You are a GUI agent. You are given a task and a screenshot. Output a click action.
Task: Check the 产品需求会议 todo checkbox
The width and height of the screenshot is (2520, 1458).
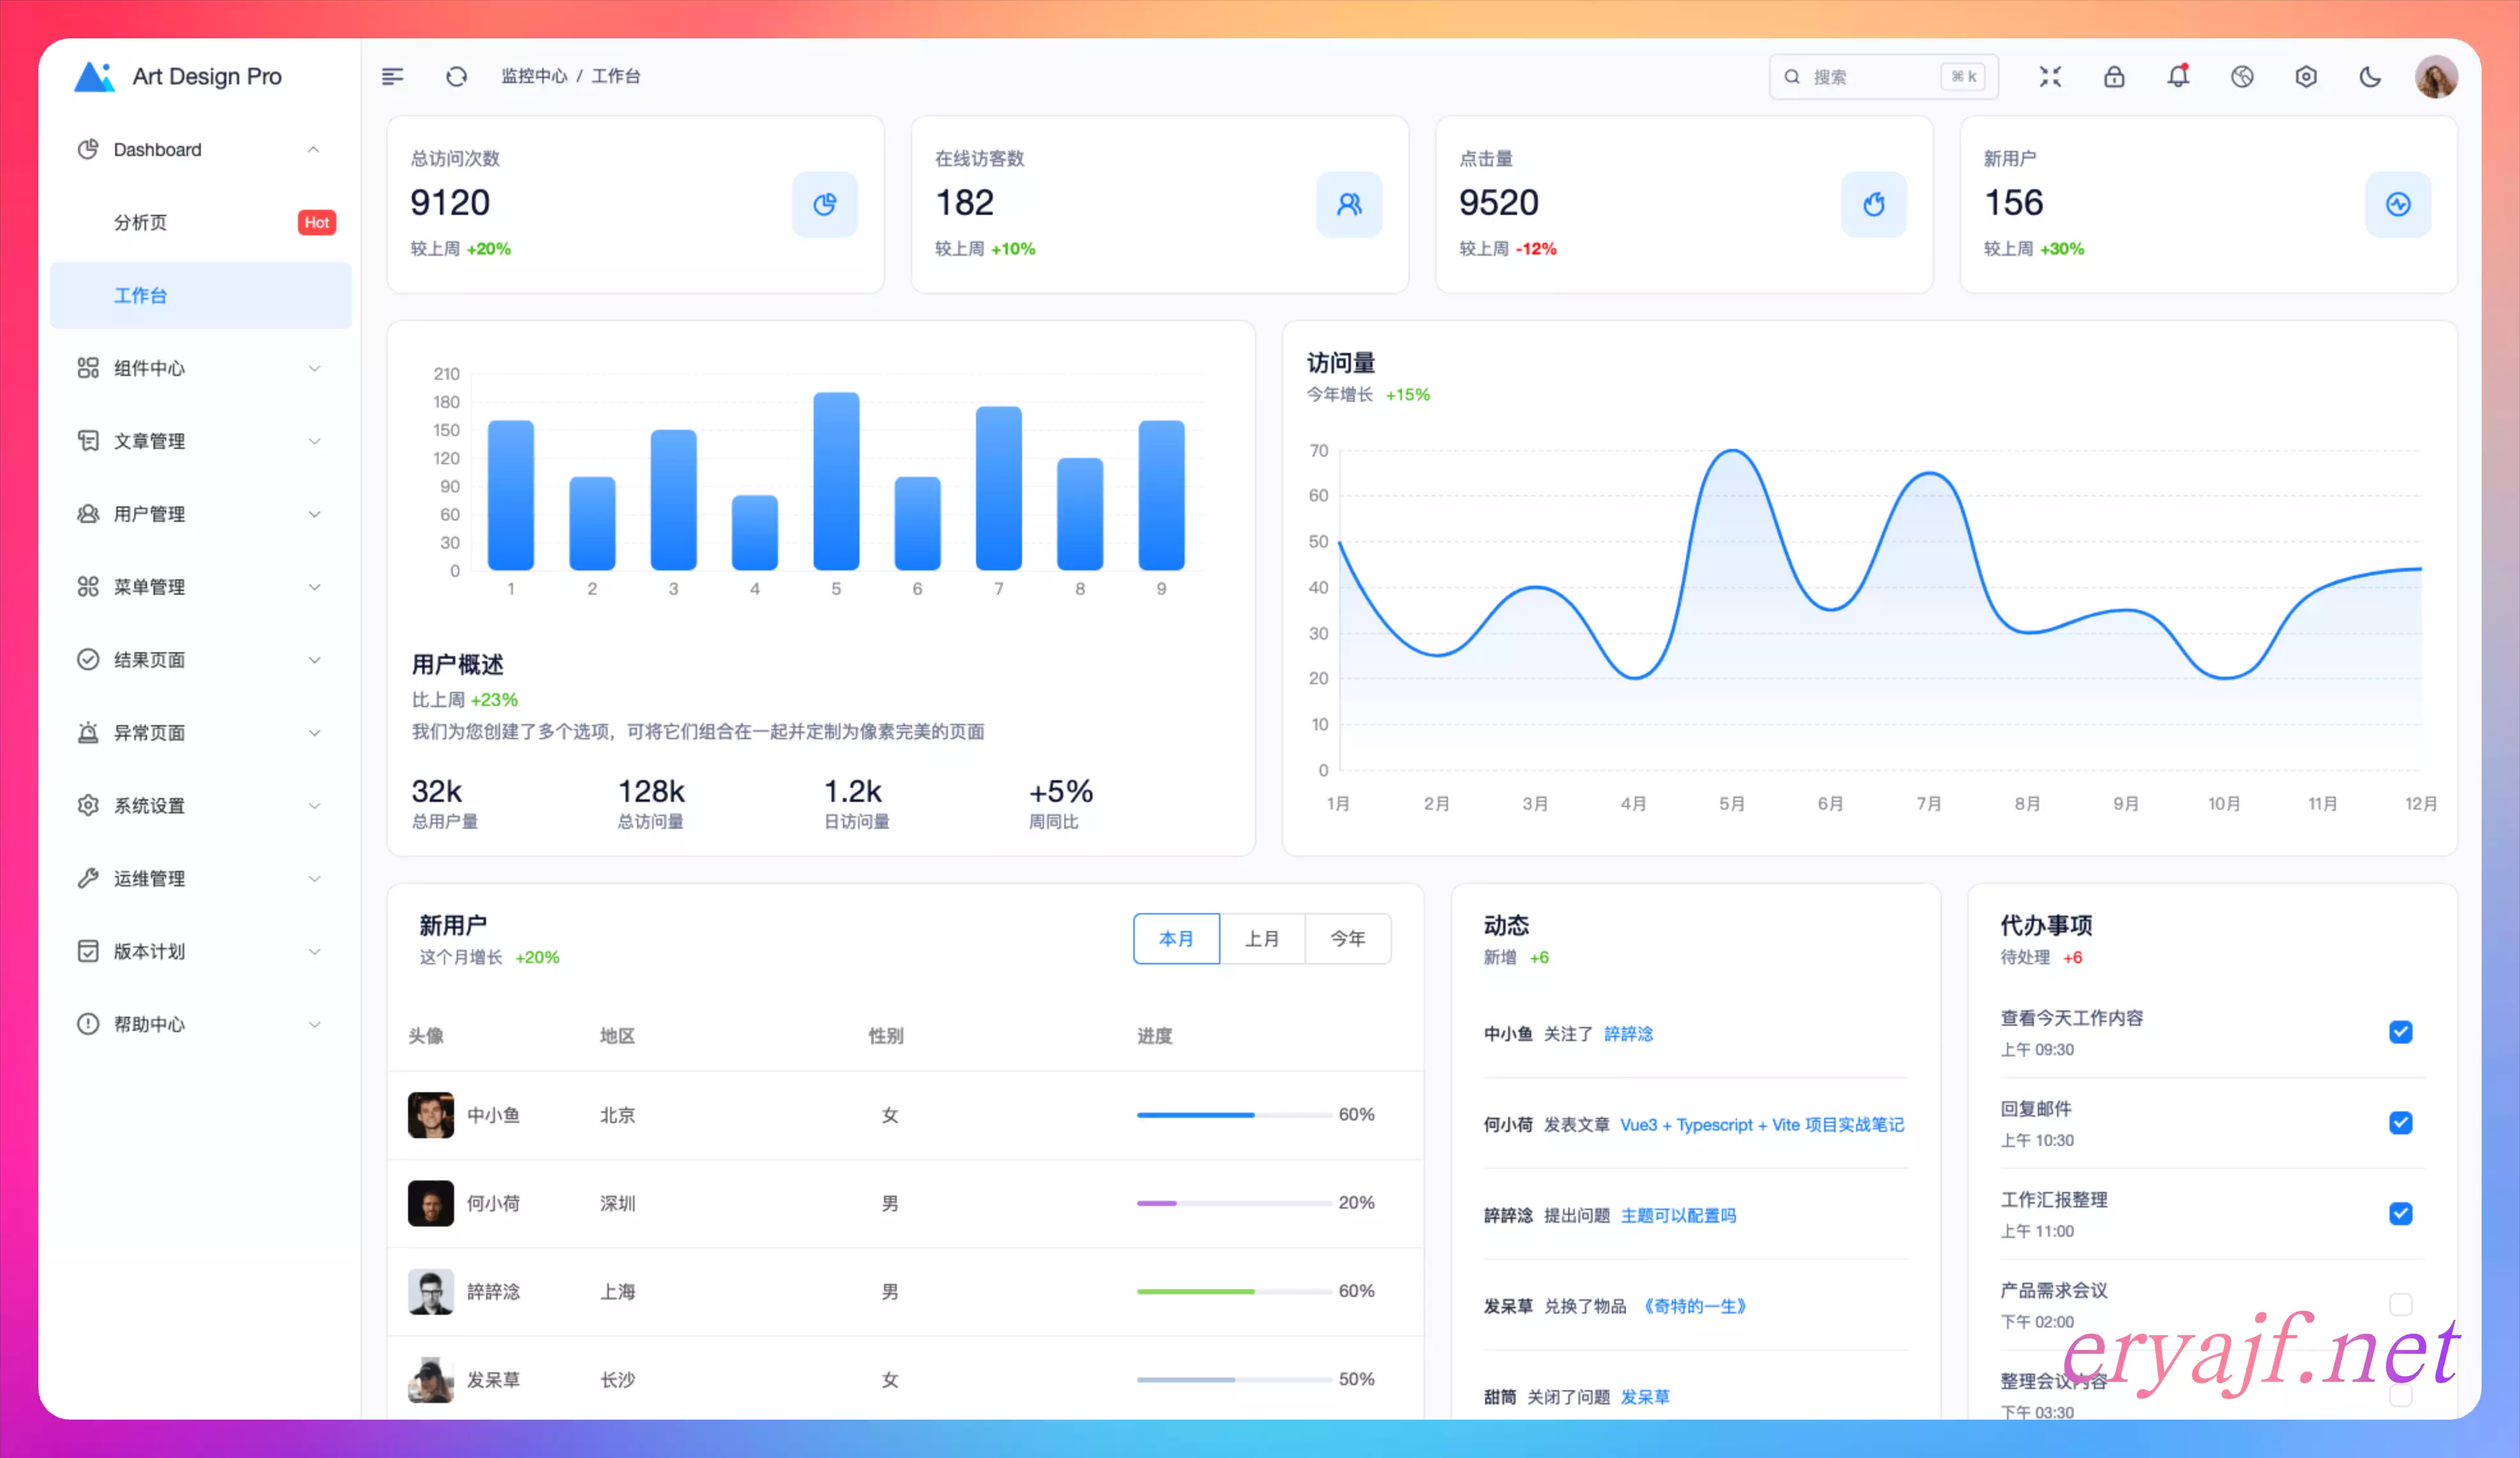click(x=2400, y=1304)
